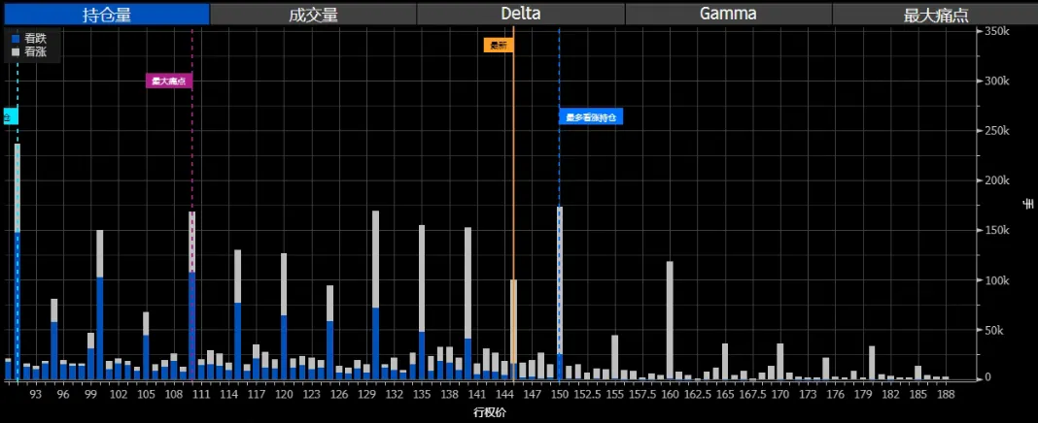Click the 350k y-axis label
The width and height of the screenshot is (1038, 423).
(x=997, y=31)
